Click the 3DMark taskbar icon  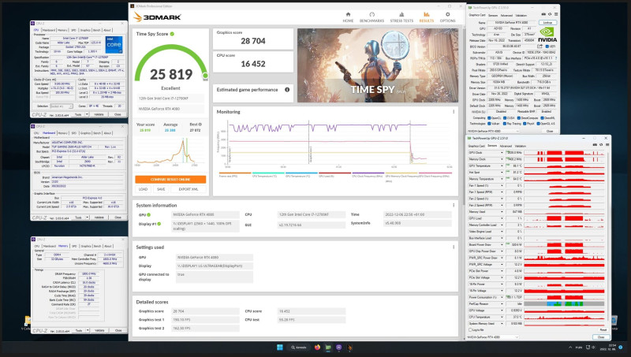tap(349, 348)
